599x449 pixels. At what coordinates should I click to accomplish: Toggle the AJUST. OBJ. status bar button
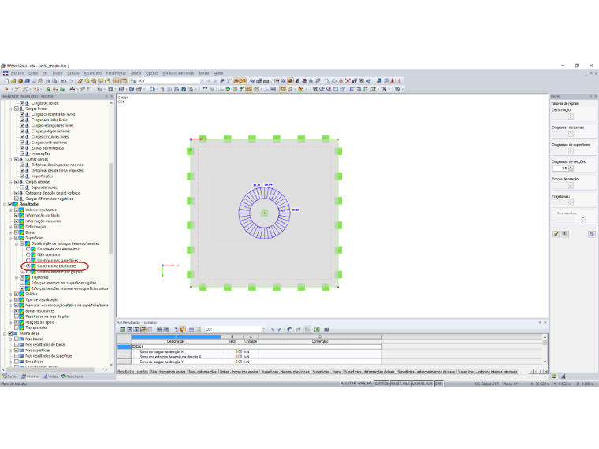click(x=400, y=384)
